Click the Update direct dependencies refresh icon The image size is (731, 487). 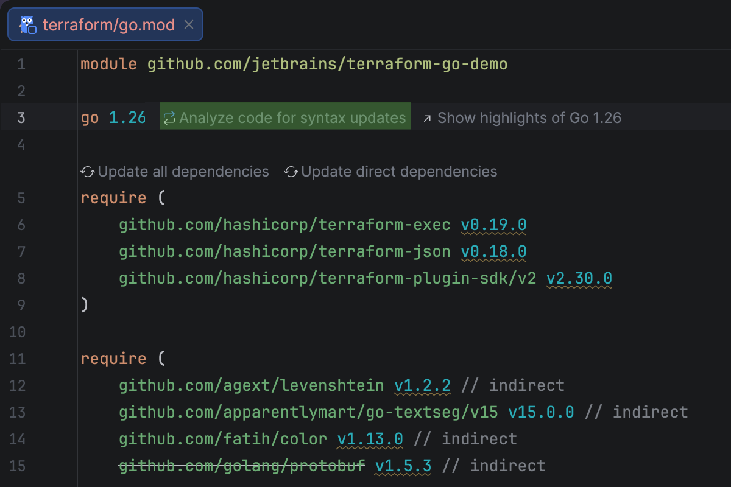(x=291, y=172)
